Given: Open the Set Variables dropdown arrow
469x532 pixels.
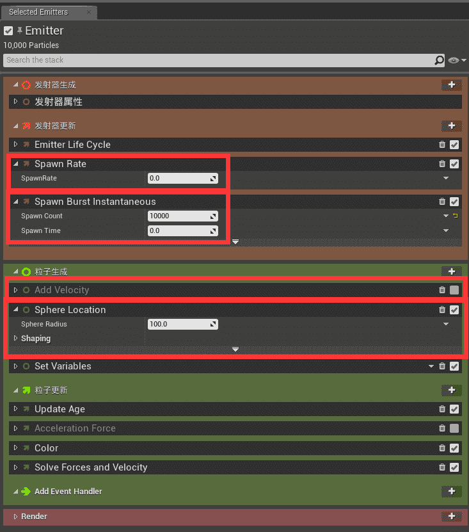Looking at the screenshot, I should pyautogui.click(x=431, y=366).
